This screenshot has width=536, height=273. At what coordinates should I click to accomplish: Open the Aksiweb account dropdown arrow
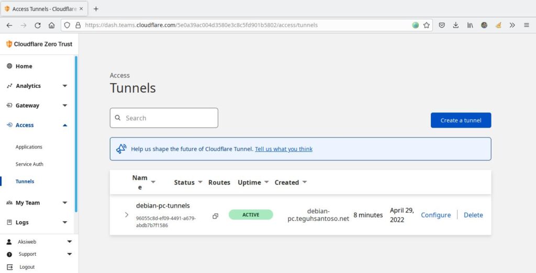point(70,242)
